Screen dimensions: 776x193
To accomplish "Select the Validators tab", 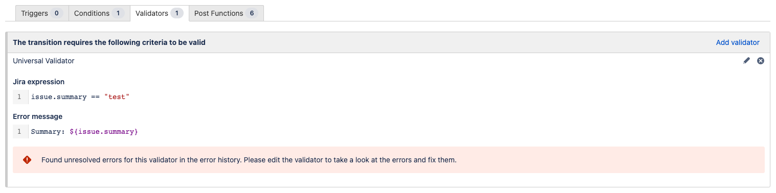I will point(159,13).
